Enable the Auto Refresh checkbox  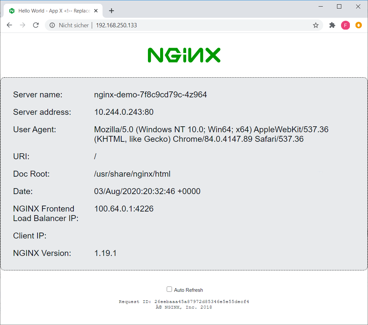point(169,289)
